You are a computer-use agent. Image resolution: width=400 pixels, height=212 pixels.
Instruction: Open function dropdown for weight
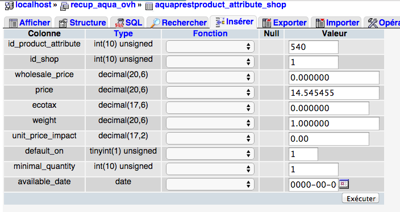point(210,123)
